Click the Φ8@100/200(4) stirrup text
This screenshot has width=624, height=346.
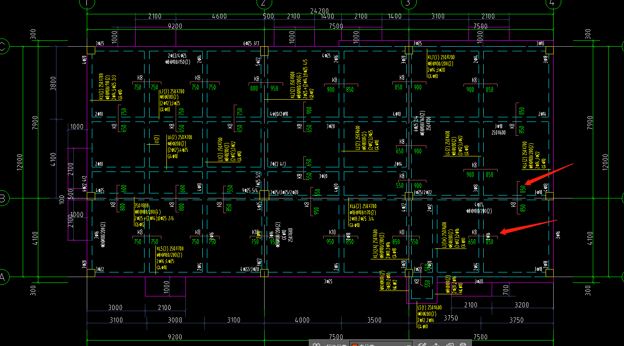click(148, 212)
